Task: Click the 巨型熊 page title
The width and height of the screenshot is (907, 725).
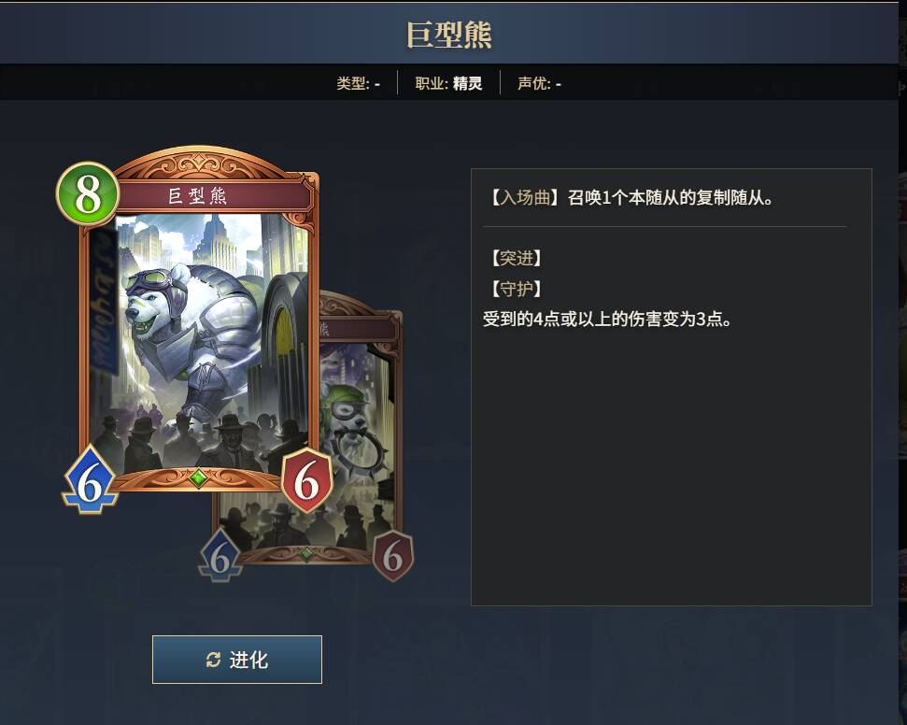Action: 449,35
